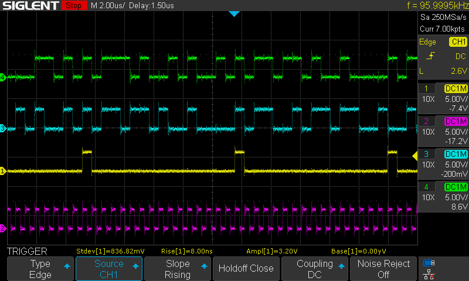Toggle the Noise Reject Off setting
This screenshot has height=281, width=469.
point(383,269)
